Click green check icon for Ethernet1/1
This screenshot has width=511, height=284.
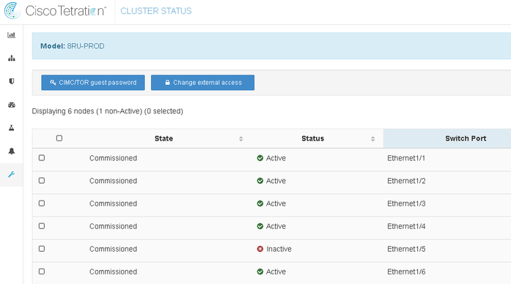pos(260,158)
